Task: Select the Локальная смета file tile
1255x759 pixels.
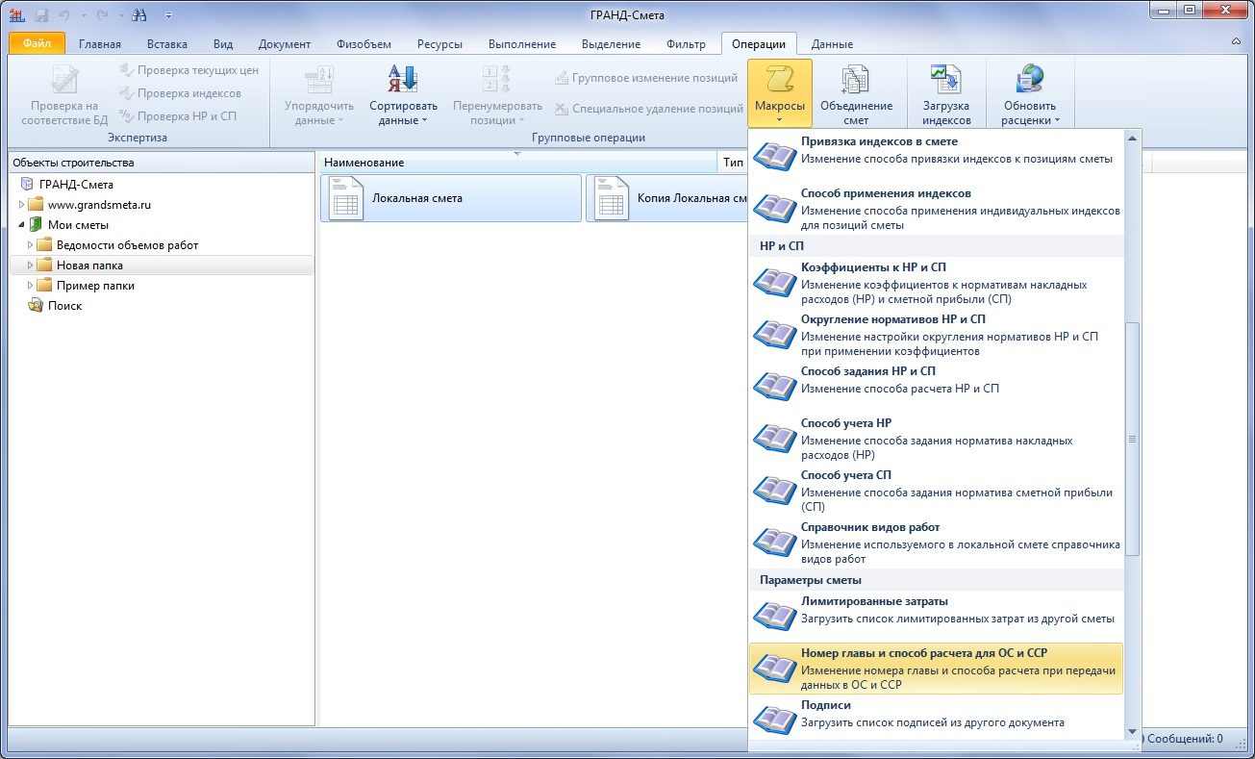Action: coord(451,198)
